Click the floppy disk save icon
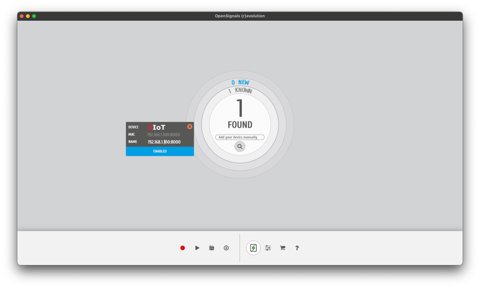Screen dimensions: 480x288 click(211, 248)
